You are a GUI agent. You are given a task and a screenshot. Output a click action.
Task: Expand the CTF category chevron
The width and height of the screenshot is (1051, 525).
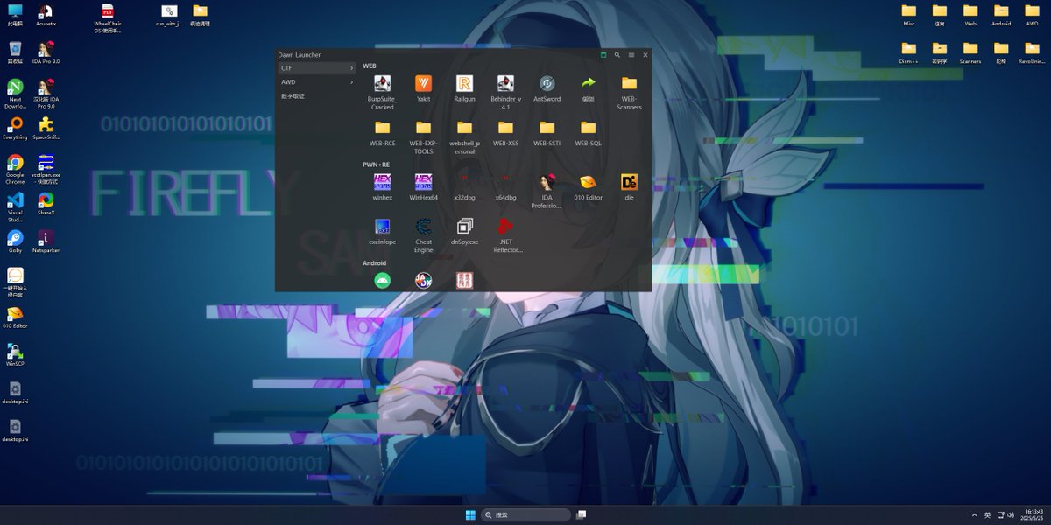pos(352,68)
